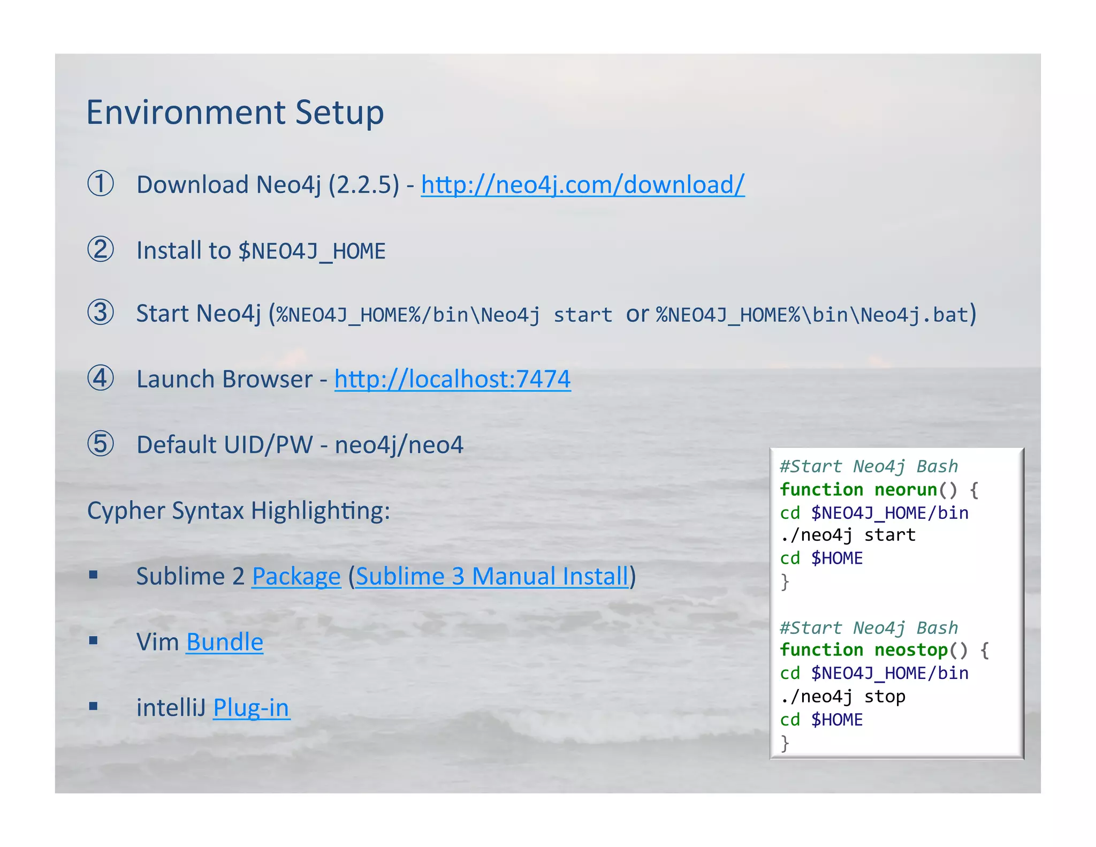Click the first '#Start Neo4j Bash' comment above neorun
The width and height of the screenshot is (1096, 847).
(869, 466)
